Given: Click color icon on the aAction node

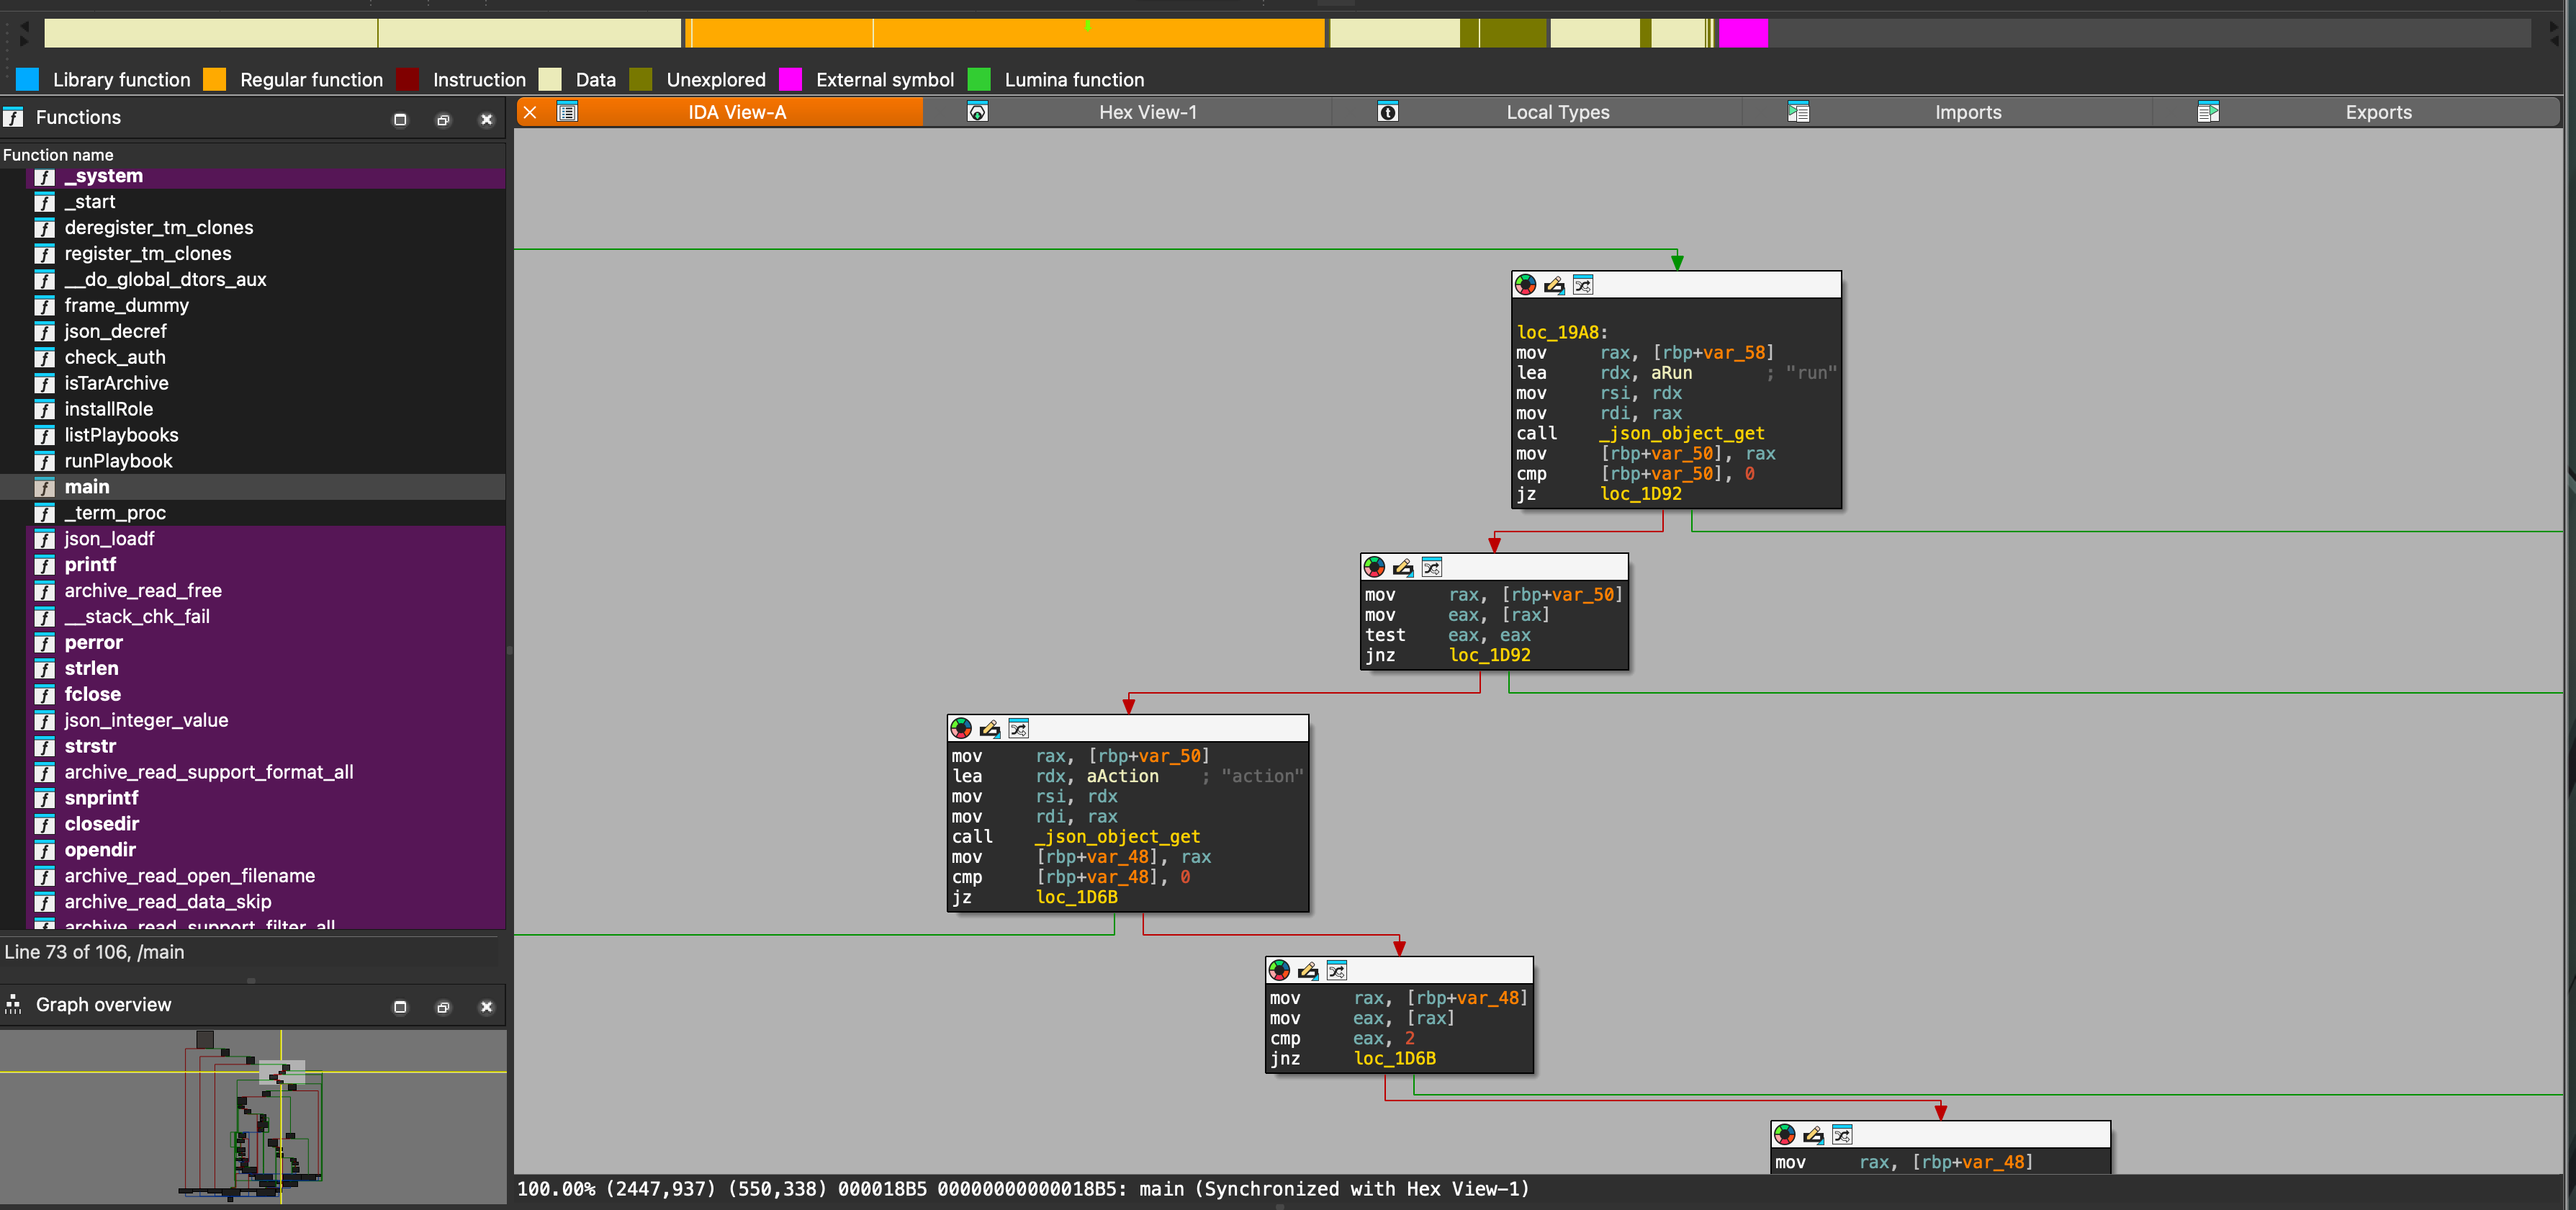Looking at the screenshot, I should tap(961, 728).
